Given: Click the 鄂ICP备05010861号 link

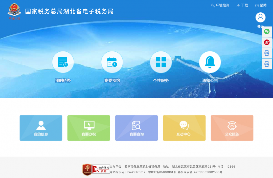Looking at the screenshot, I should pos(162,172).
